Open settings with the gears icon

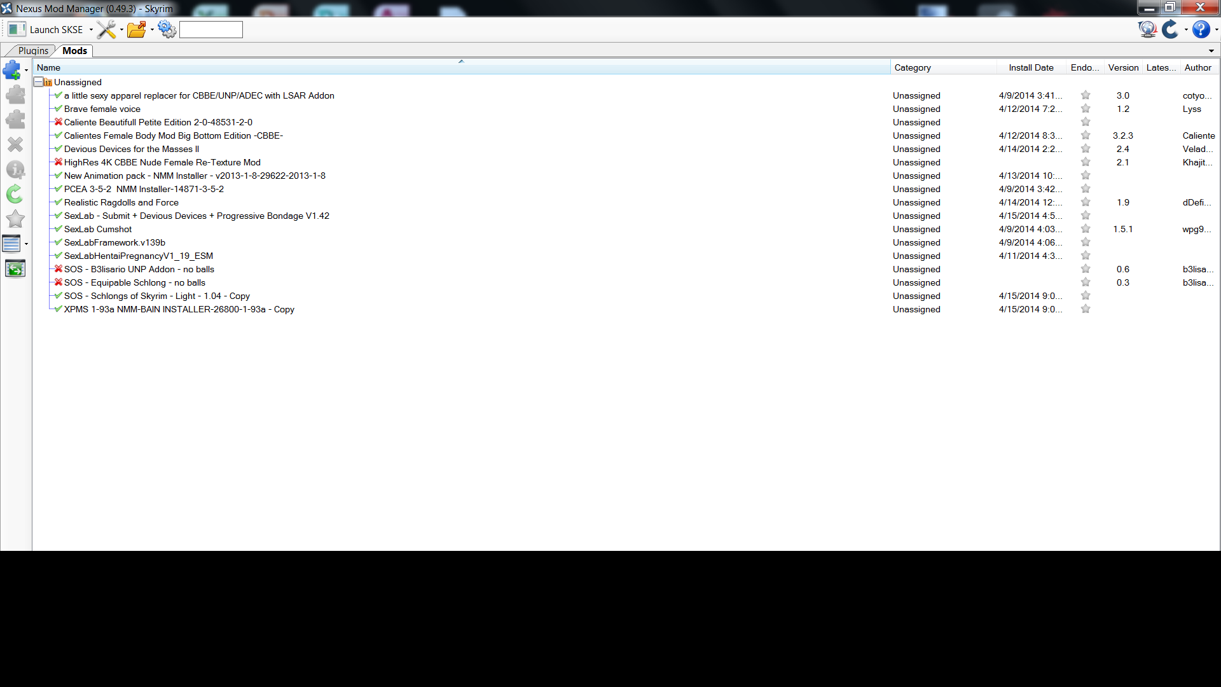tap(167, 29)
